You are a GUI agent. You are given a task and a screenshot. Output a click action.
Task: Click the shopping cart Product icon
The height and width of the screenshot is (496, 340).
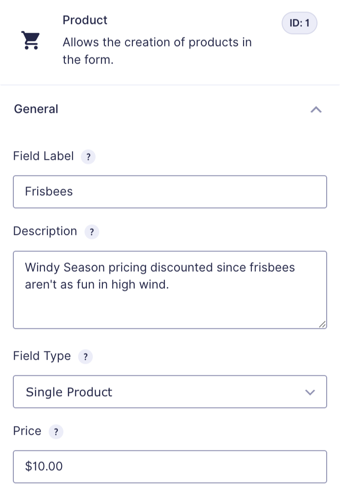click(x=30, y=40)
